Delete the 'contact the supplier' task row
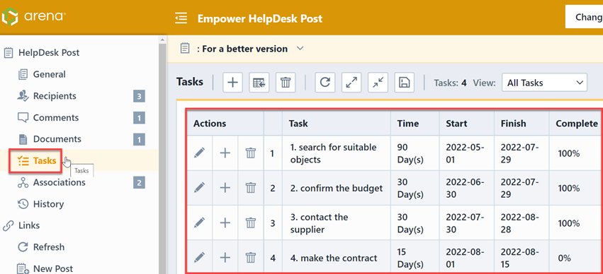This screenshot has height=274, width=603. (251, 222)
